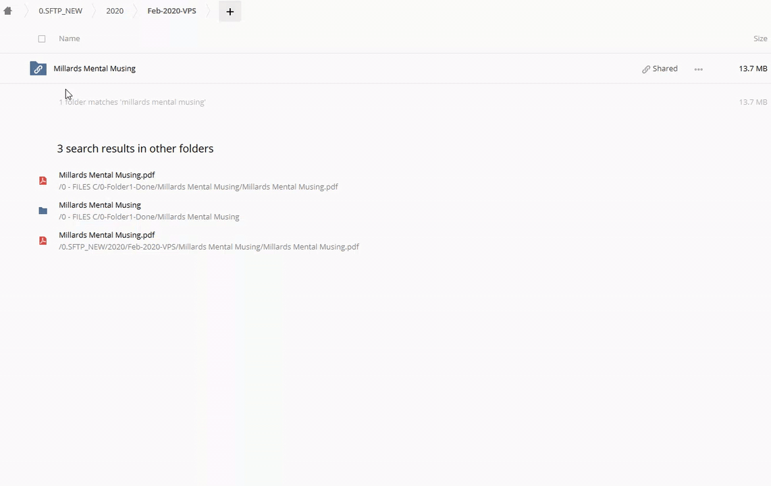This screenshot has width=771, height=486.
Task: Open the three-dots actions menu for the folder
Action: [x=698, y=69]
